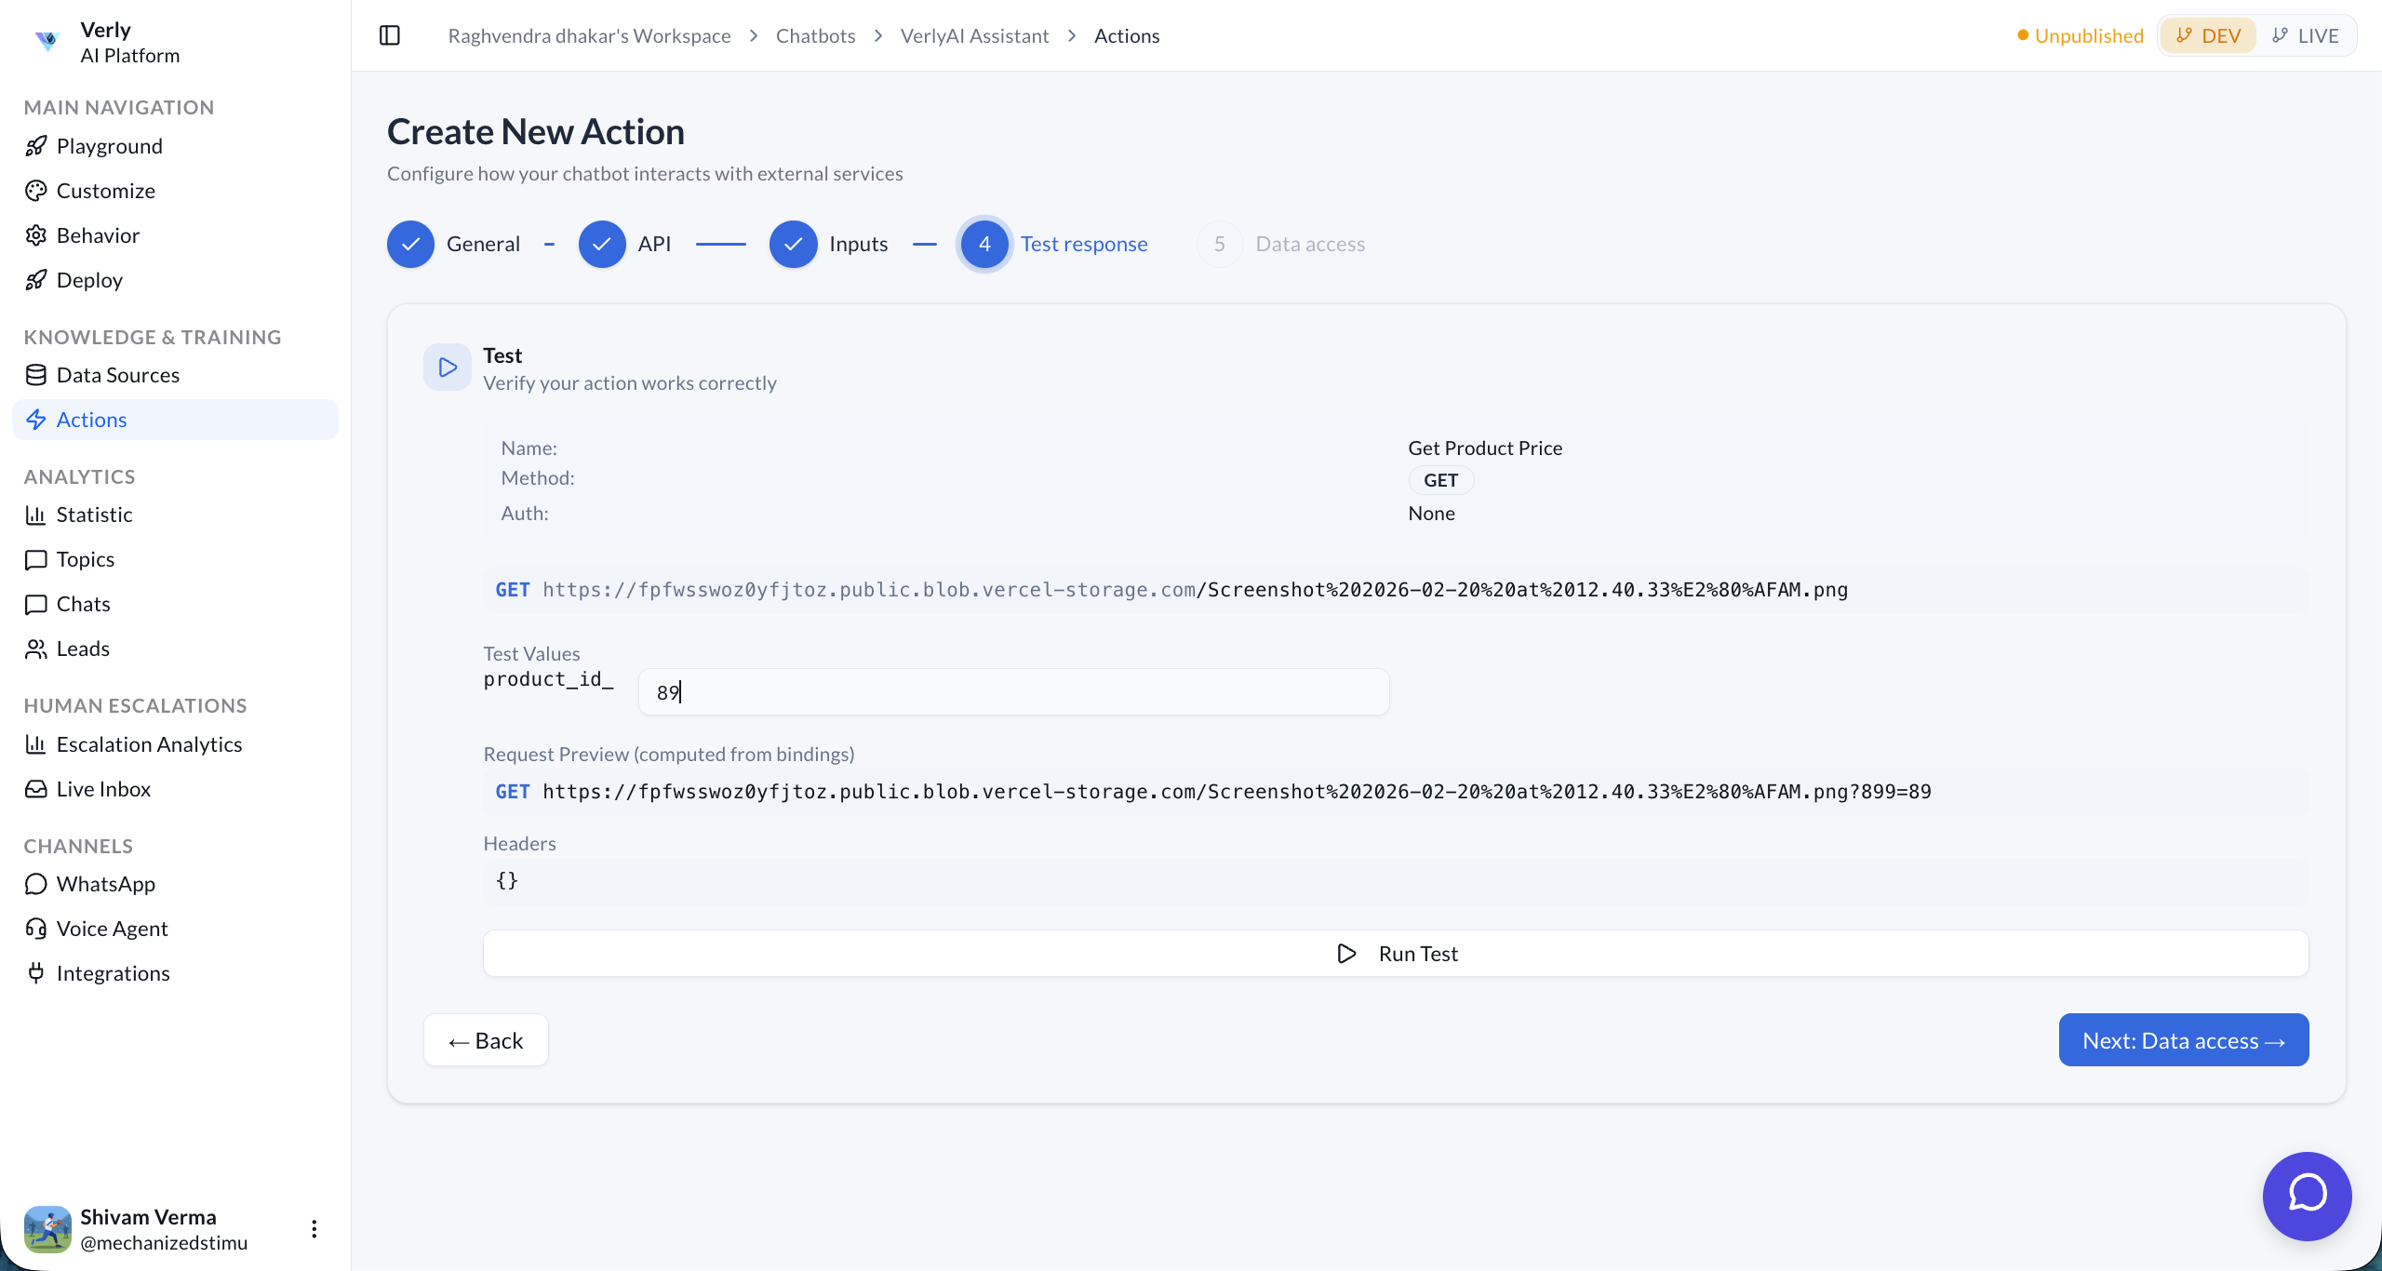This screenshot has width=2382, height=1271.
Task: Open the chat widget bubble
Action: click(x=2308, y=1196)
